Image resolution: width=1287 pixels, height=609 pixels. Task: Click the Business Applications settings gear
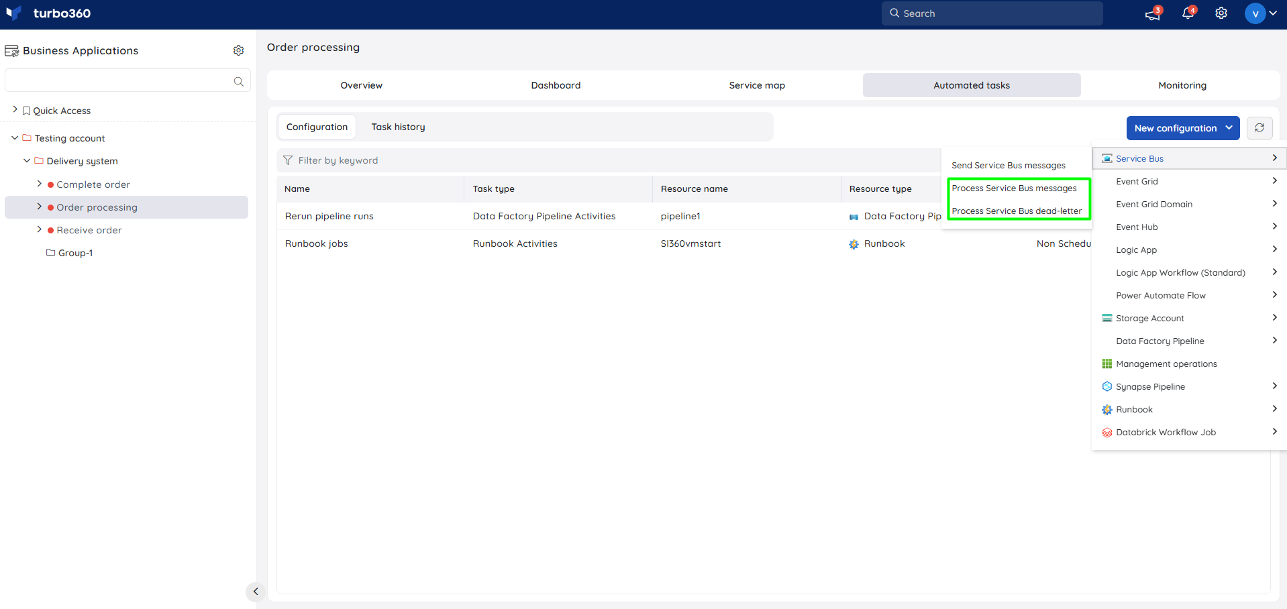(x=238, y=50)
